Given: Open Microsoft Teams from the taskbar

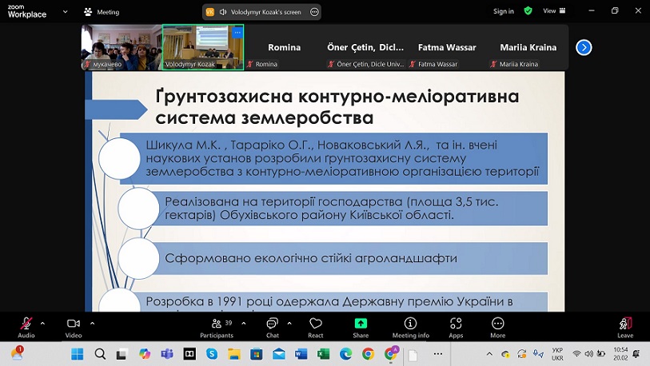Looking at the screenshot, I should pyautogui.click(x=167, y=354).
